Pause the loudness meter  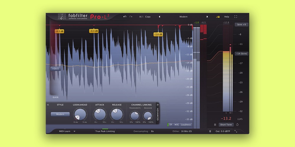click(x=215, y=125)
